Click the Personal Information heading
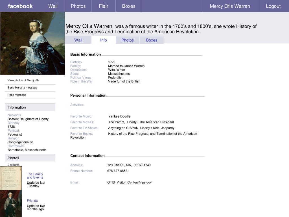Image resolution: width=289 pixels, height=217 pixels. [x=88, y=95]
